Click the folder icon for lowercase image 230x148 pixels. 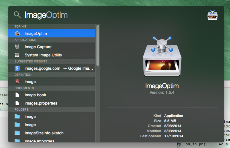(17, 117)
